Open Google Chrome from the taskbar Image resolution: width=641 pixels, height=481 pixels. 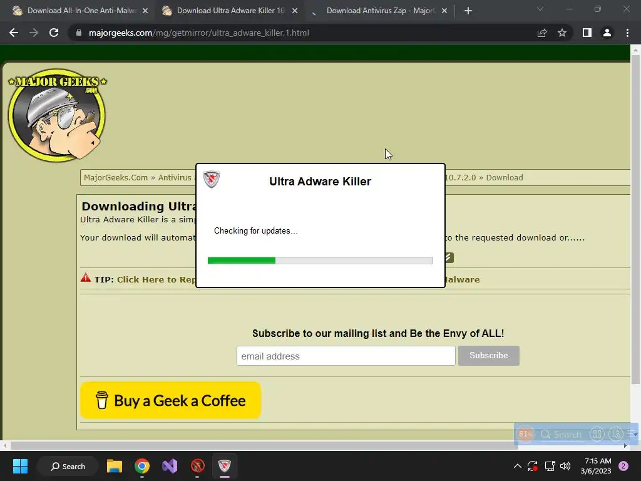pos(142,466)
